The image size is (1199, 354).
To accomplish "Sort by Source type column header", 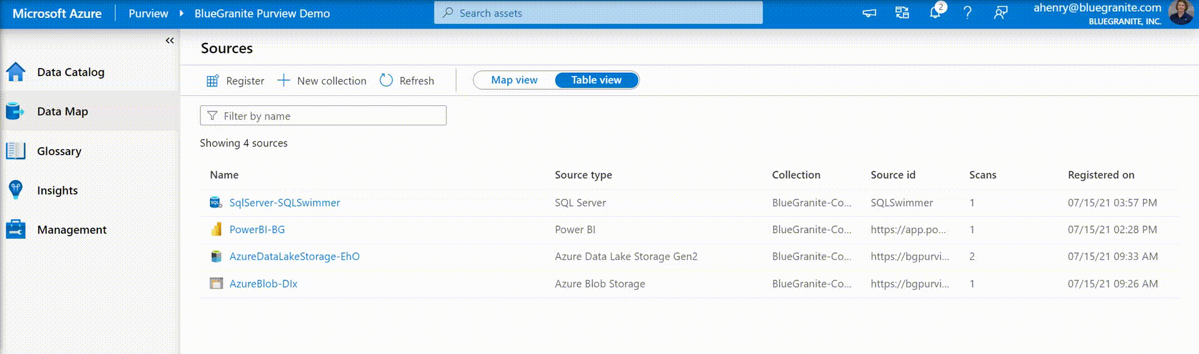I will (x=583, y=175).
